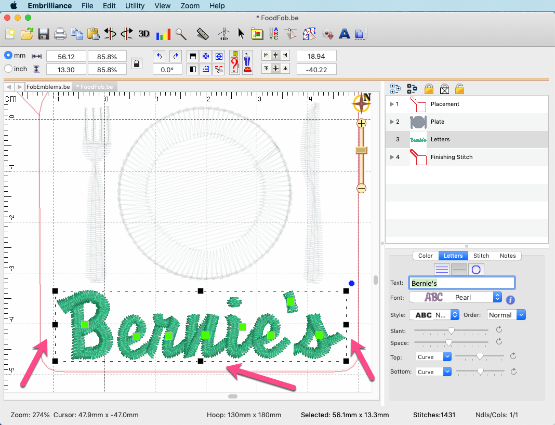
Task: Click the open padlock unlock icon
Action: (x=459, y=89)
